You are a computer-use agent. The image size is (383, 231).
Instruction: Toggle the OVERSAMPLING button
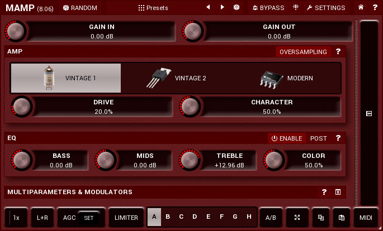click(303, 52)
